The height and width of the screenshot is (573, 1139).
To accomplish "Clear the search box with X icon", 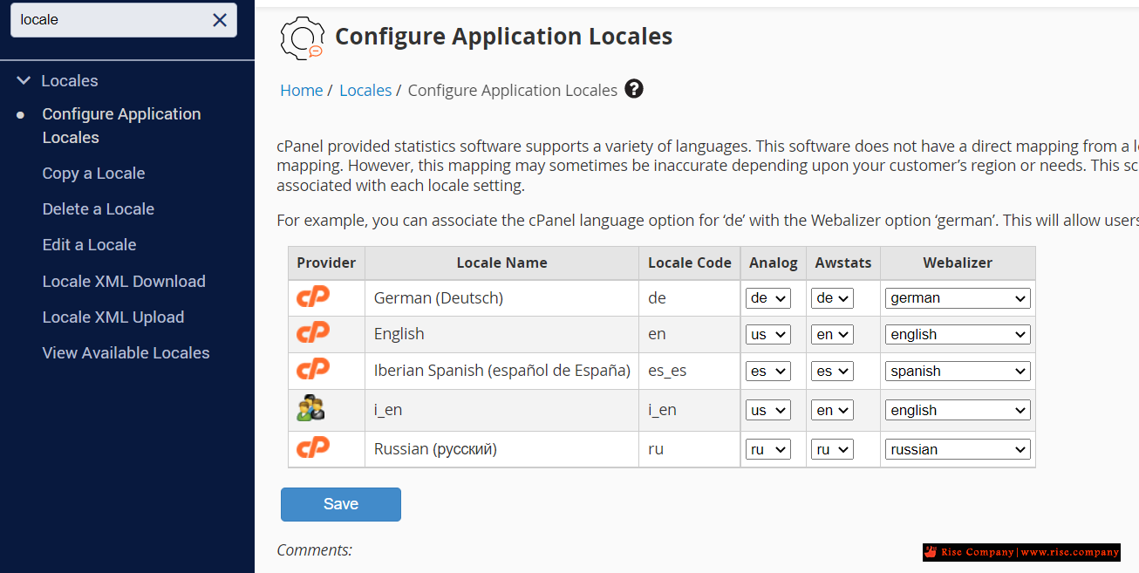I will 220,20.
